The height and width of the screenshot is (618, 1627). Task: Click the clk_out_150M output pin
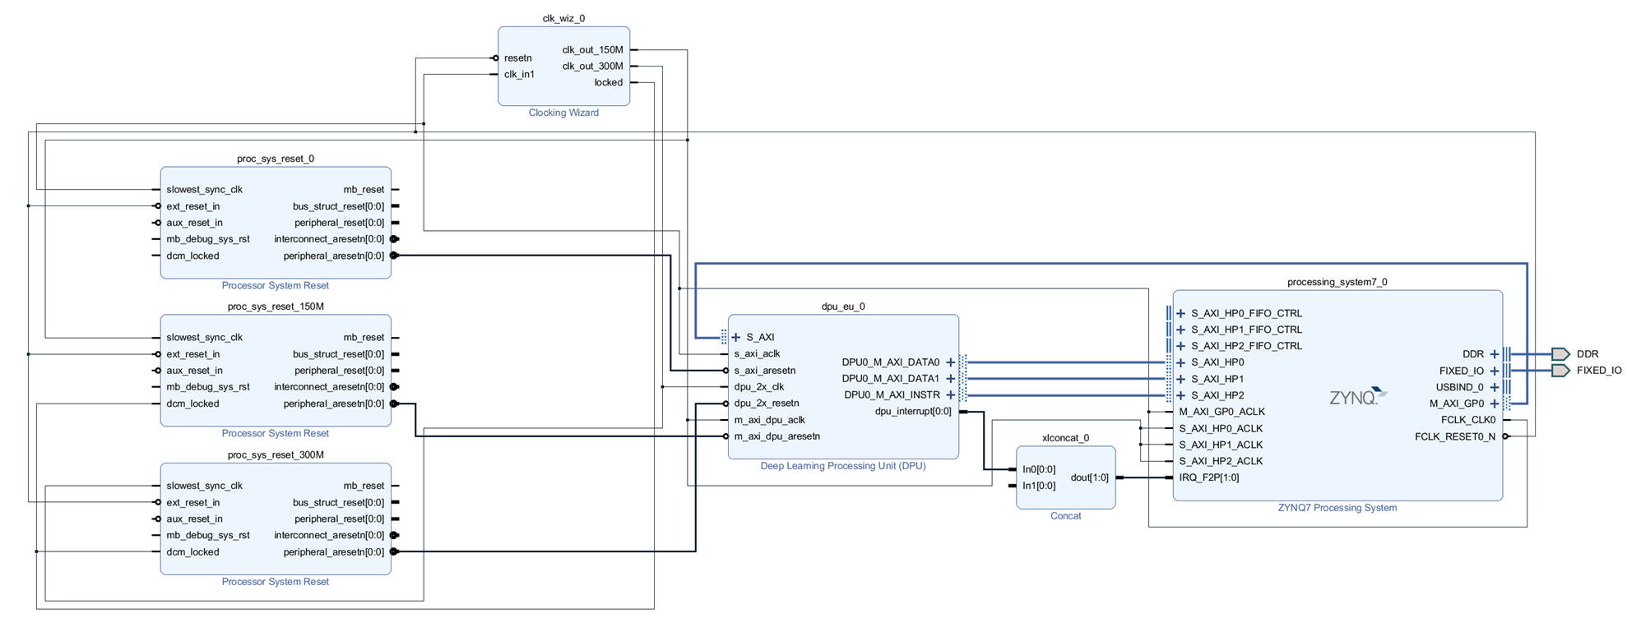(593, 50)
